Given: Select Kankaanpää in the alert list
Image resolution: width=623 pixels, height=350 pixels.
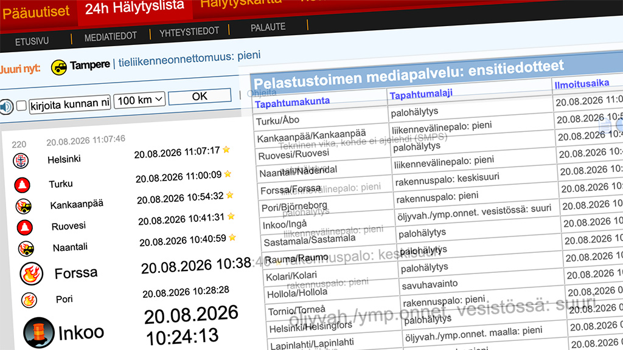Looking at the screenshot, I should (x=77, y=205).
